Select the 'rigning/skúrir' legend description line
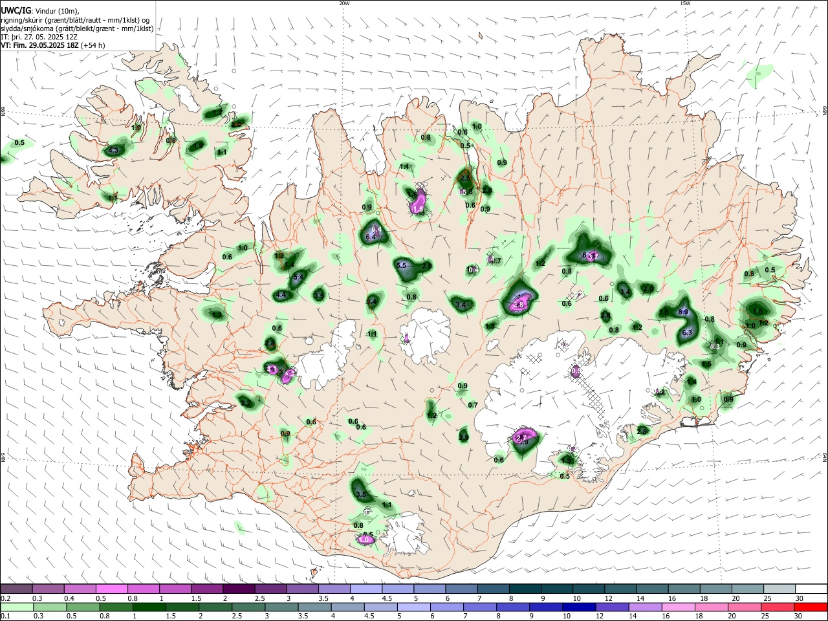Viewport: 828px width, 621px height. point(74,19)
